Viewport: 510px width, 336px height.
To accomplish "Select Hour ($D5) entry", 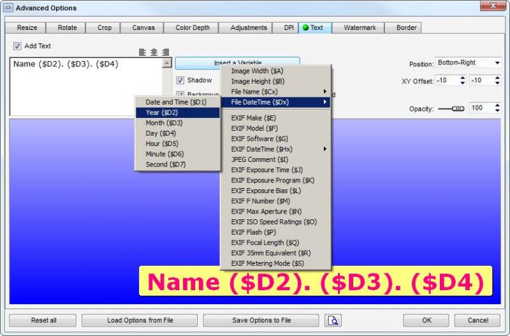I will (x=178, y=143).
